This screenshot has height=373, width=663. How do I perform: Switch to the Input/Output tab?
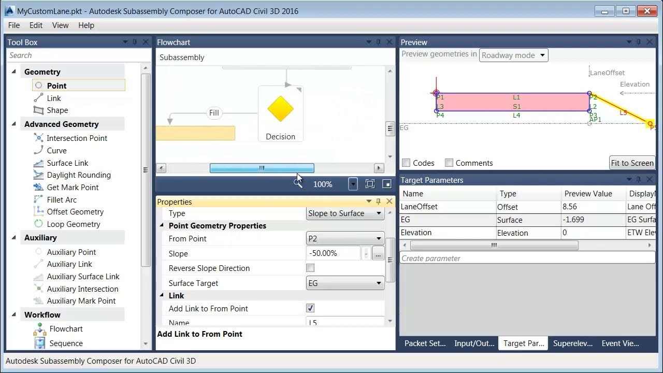coord(474,343)
